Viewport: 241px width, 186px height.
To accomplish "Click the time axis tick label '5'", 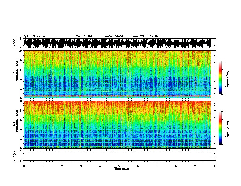I will 119,166.
